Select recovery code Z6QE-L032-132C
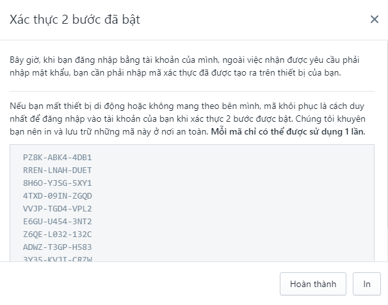Viewport: 388px width, 305px height. 58,235
